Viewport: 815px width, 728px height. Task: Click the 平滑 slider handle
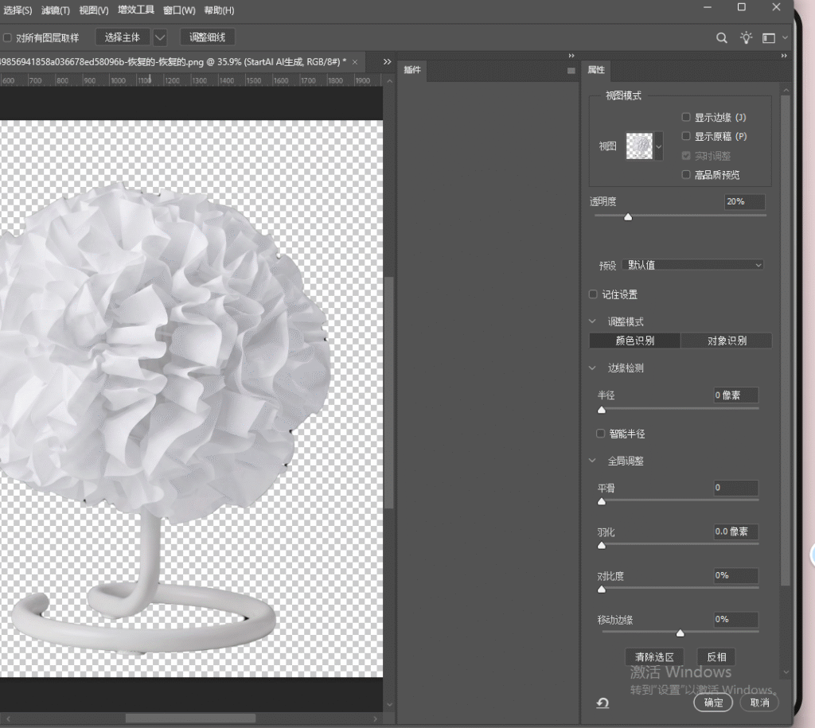point(602,501)
